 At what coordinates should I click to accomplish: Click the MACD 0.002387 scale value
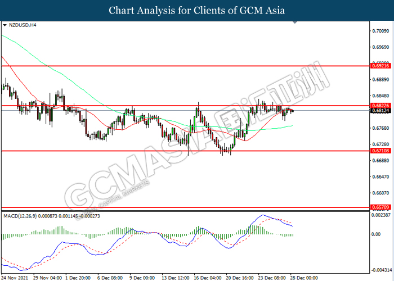tap(381, 215)
